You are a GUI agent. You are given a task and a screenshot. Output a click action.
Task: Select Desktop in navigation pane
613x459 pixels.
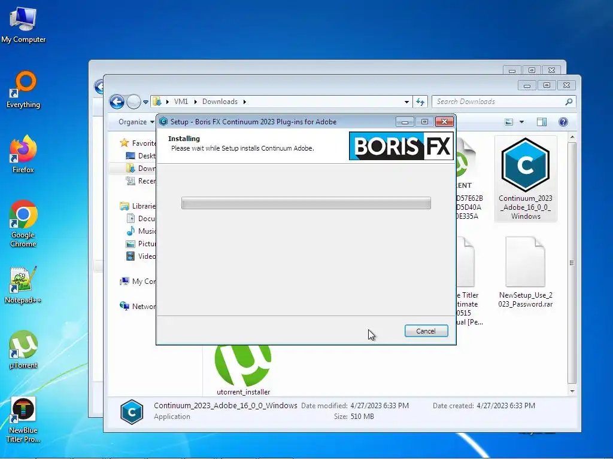141,156
